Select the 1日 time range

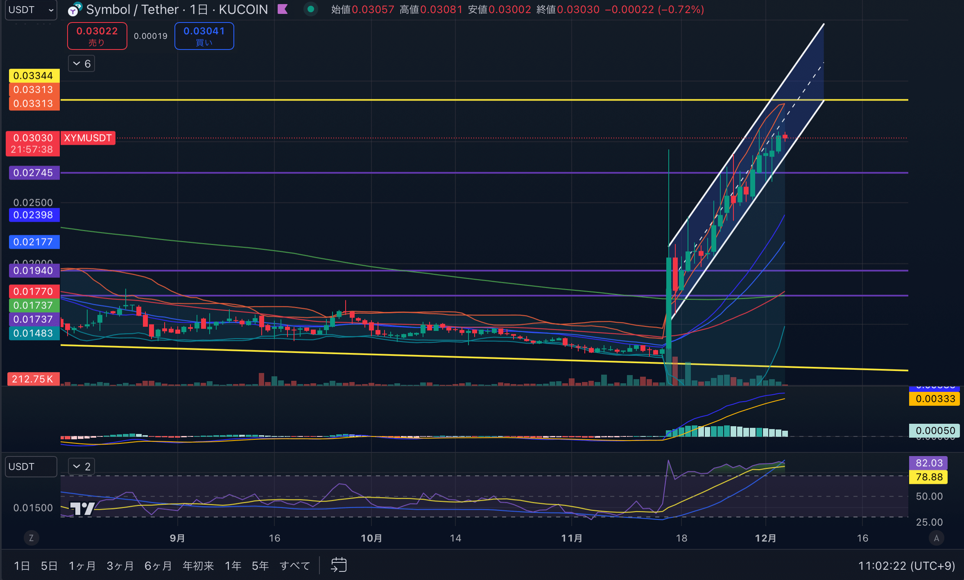click(22, 566)
